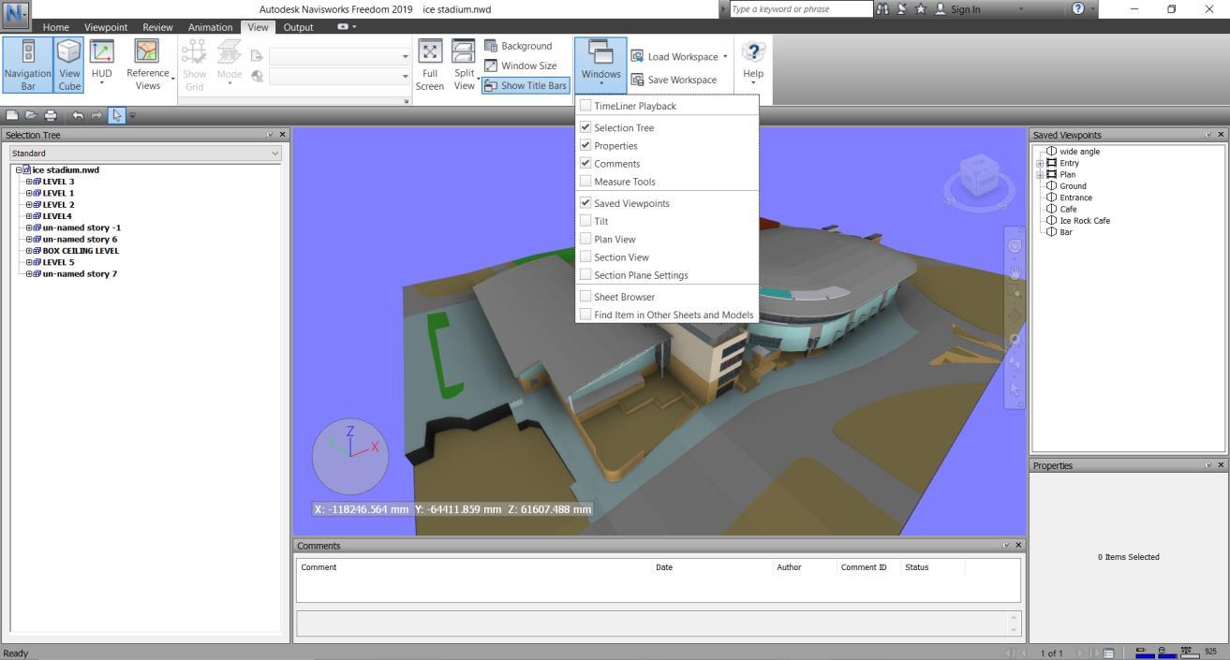Auto-hide the Properties panel pin
This screenshot has width=1230, height=660.
point(1208,465)
